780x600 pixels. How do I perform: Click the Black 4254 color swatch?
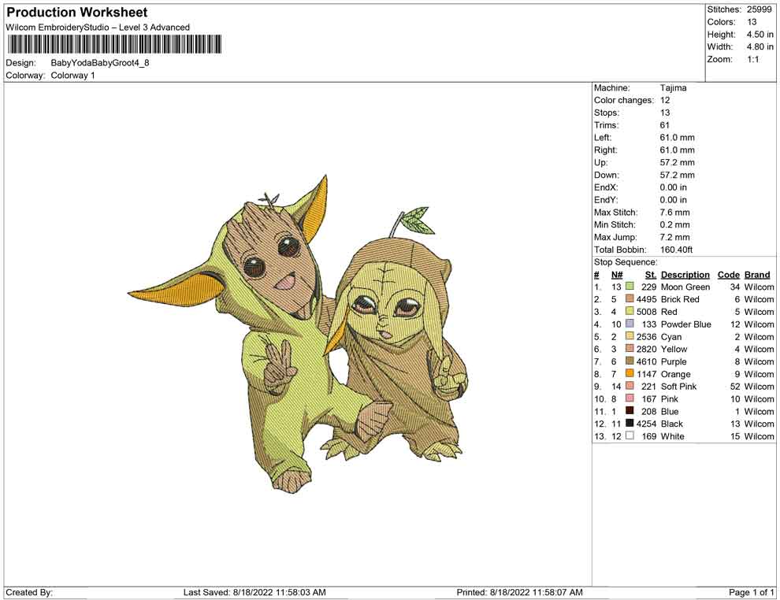(630, 423)
